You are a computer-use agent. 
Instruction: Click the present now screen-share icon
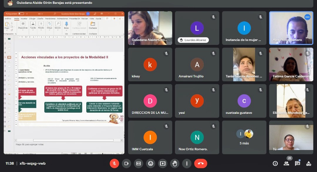[x=163, y=163]
